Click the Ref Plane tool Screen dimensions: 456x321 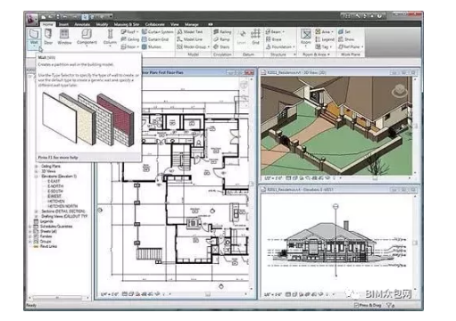pyautogui.click(x=351, y=46)
